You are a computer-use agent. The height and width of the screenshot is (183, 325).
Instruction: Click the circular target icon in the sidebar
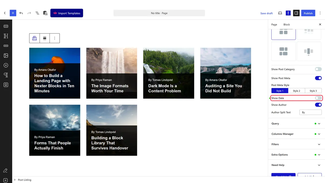click(6, 65)
